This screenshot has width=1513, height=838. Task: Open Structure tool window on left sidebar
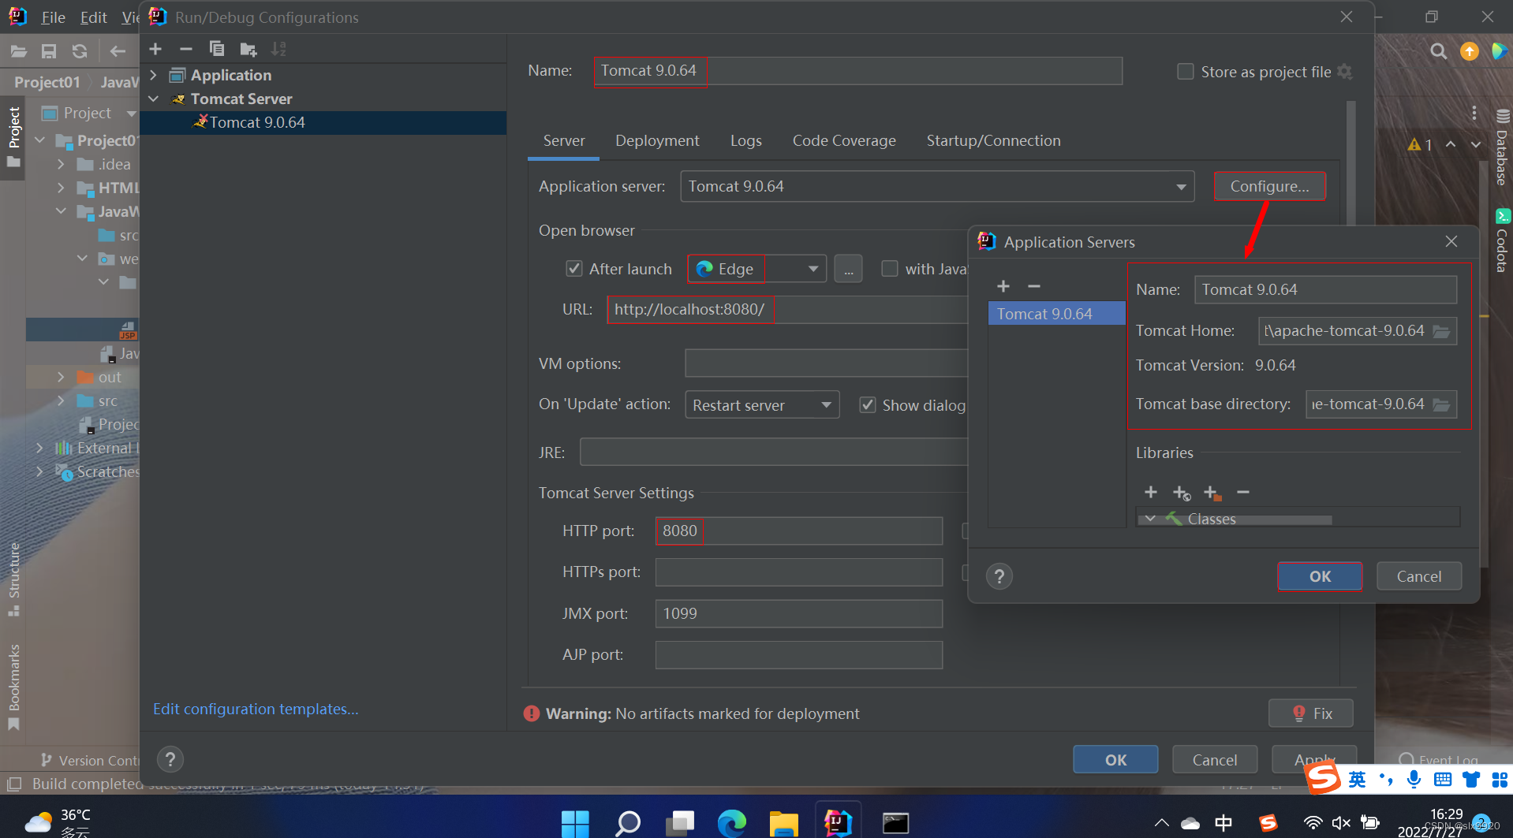(x=13, y=579)
